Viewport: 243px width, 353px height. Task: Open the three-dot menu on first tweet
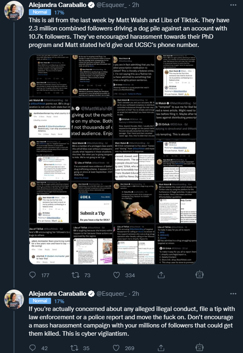(x=233, y=5)
